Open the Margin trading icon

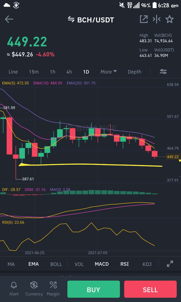tap(53, 285)
